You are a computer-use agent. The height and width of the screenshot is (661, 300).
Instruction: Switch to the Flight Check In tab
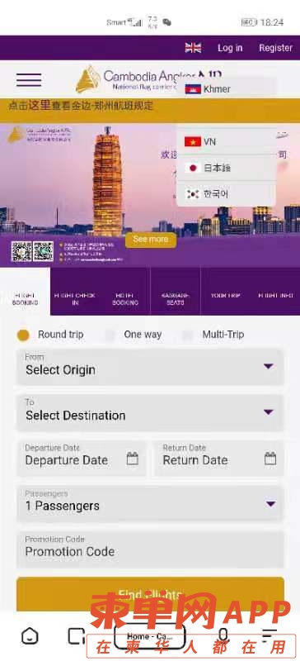click(x=75, y=299)
